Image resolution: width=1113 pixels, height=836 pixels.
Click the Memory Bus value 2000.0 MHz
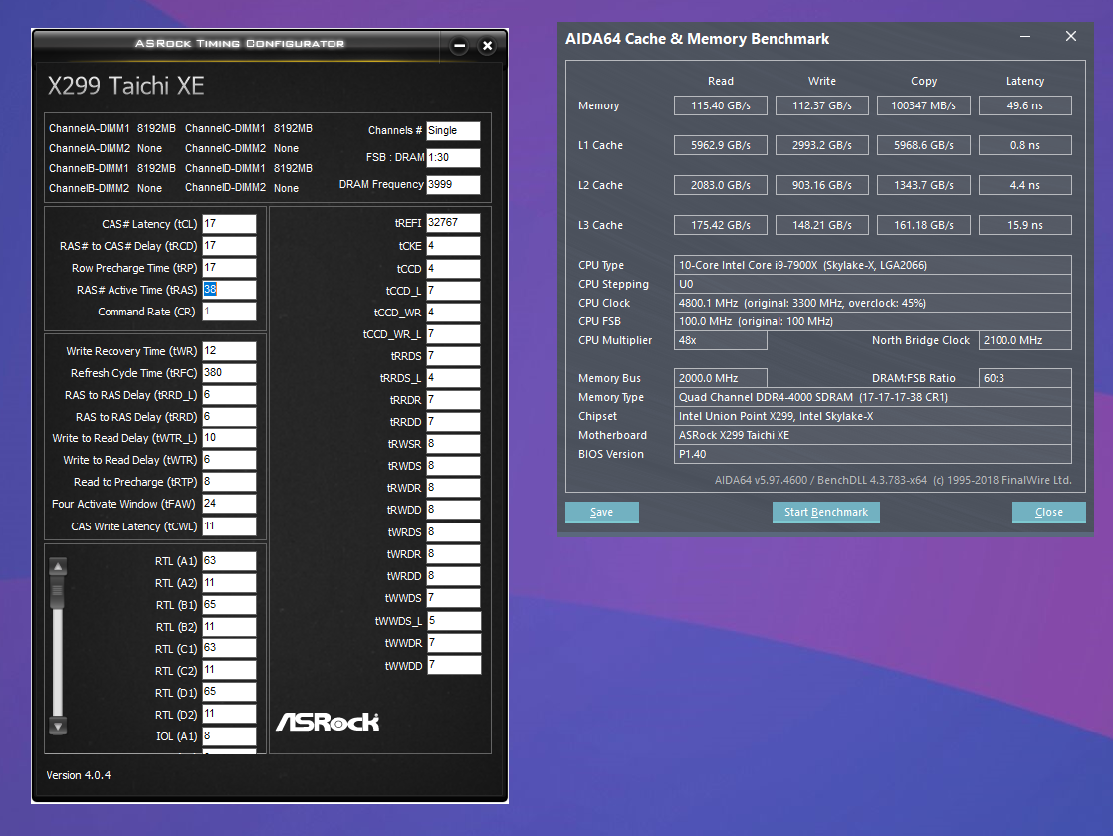coord(721,378)
